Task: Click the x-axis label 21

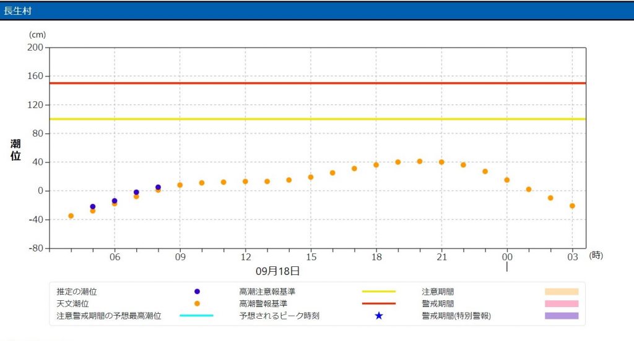Action: point(442,257)
